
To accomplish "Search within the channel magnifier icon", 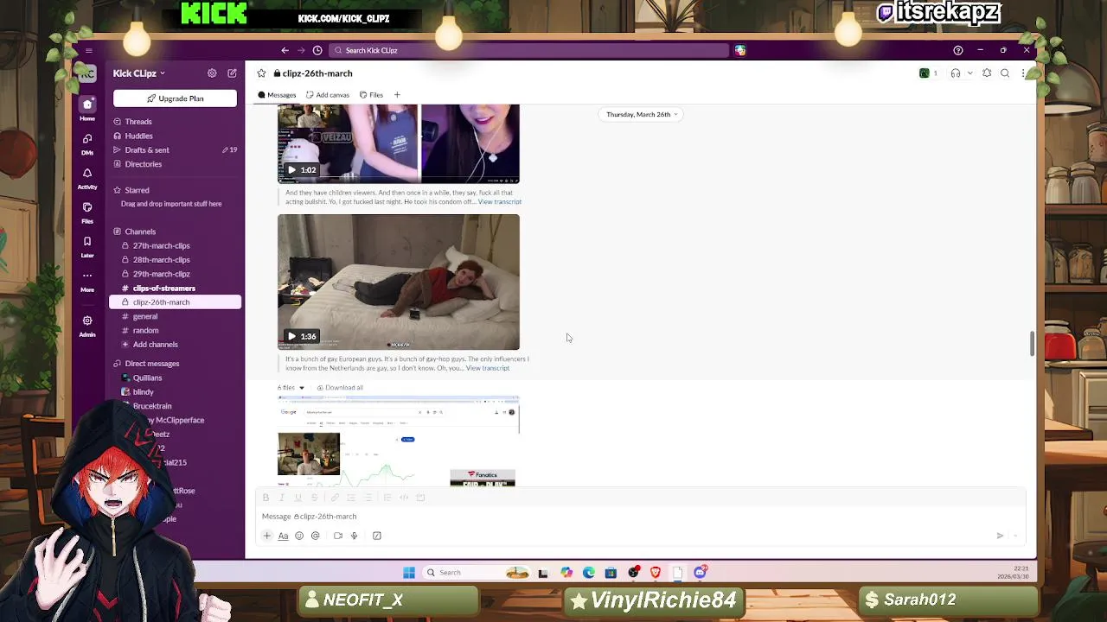I will pyautogui.click(x=1005, y=73).
